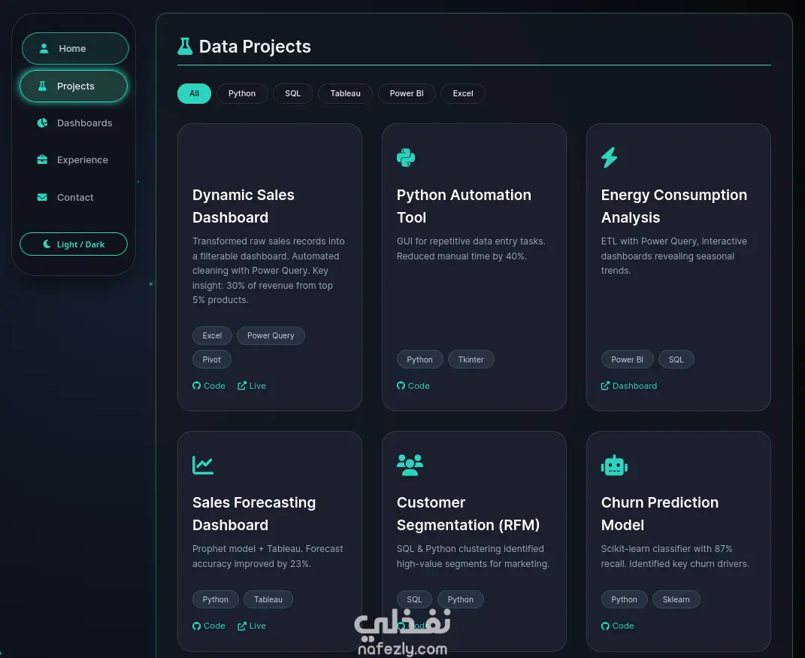
Task: Click the Python tag on Sales Forecasting card
Action: (215, 599)
